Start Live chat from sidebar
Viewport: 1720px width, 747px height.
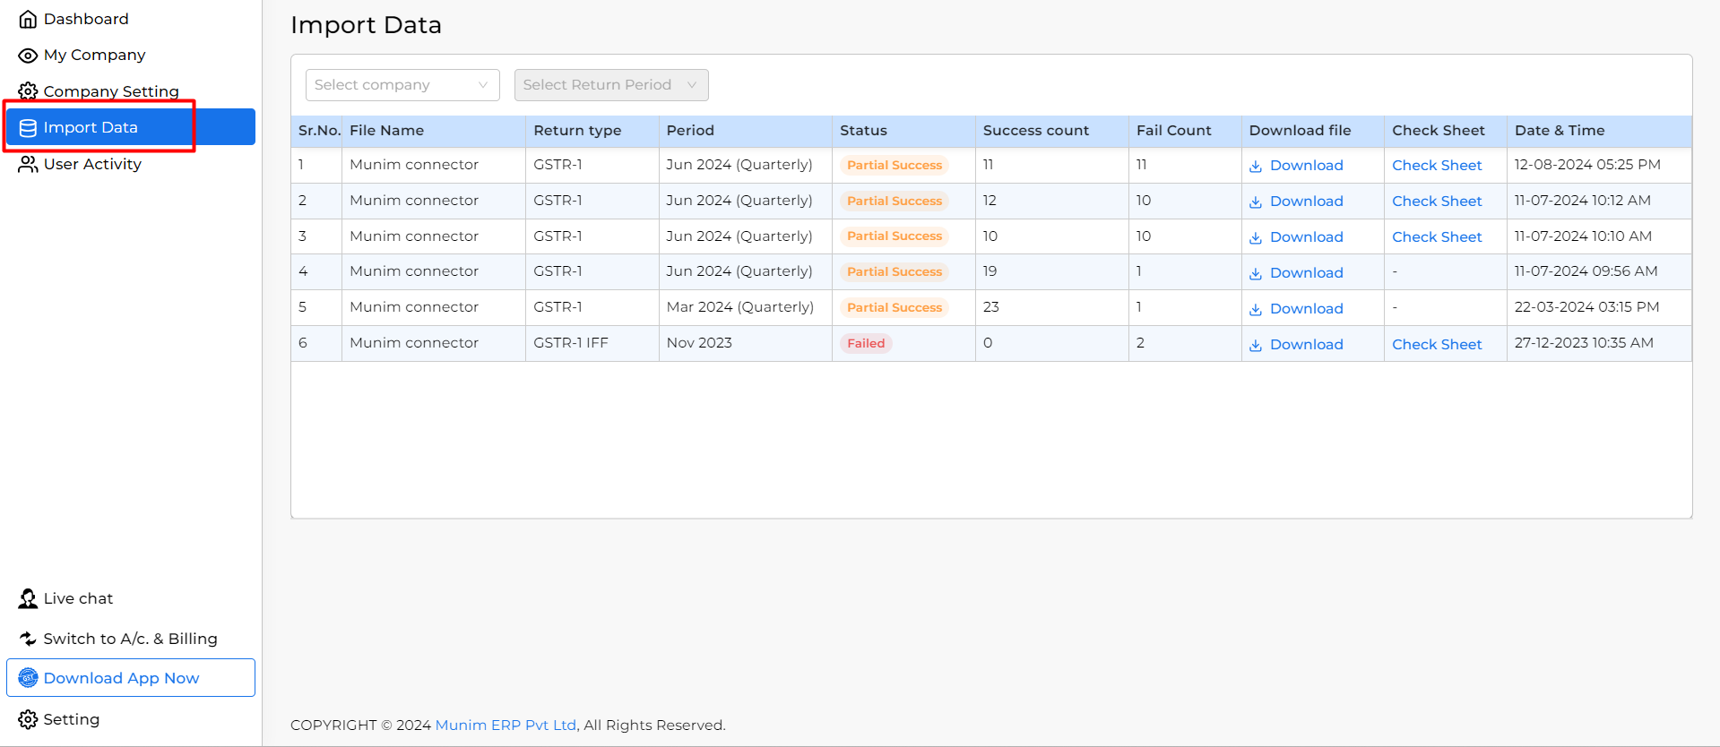coord(78,598)
